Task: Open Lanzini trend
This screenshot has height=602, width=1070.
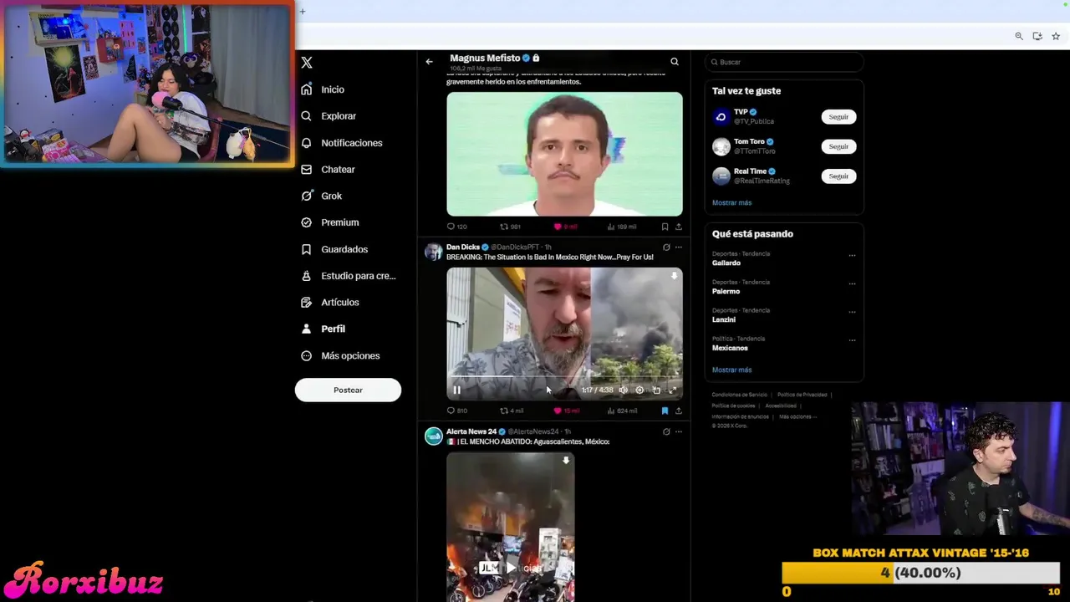Action: [724, 319]
